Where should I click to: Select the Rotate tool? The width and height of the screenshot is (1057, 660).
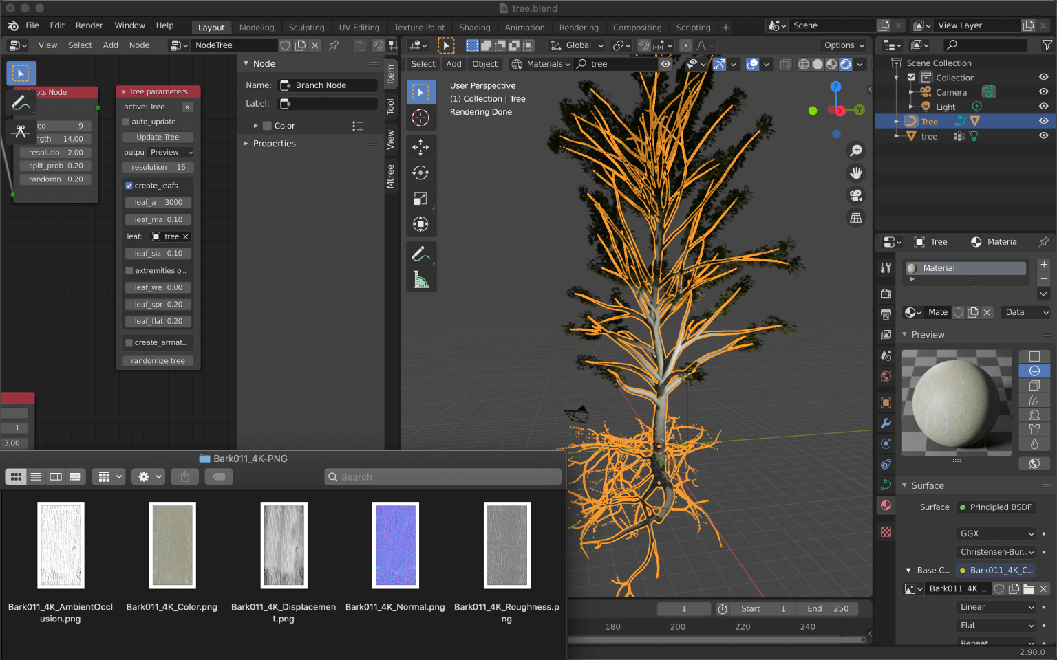pos(421,173)
